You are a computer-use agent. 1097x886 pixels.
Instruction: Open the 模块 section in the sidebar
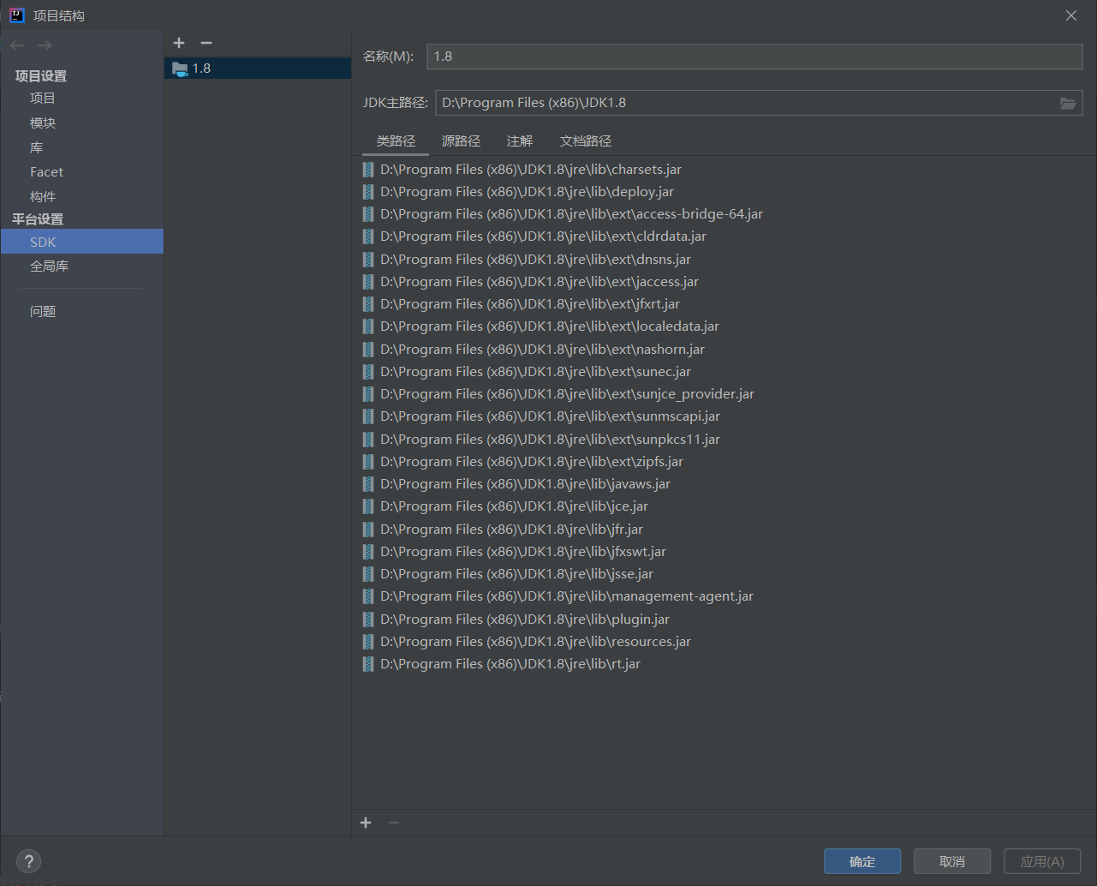46,123
